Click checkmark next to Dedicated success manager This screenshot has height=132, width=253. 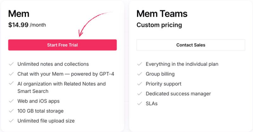point(139,94)
